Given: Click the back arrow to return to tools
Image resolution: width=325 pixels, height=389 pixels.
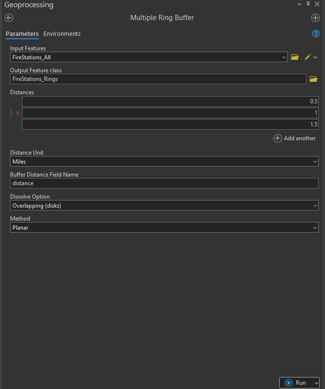Looking at the screenshot, I should [9, 18].
